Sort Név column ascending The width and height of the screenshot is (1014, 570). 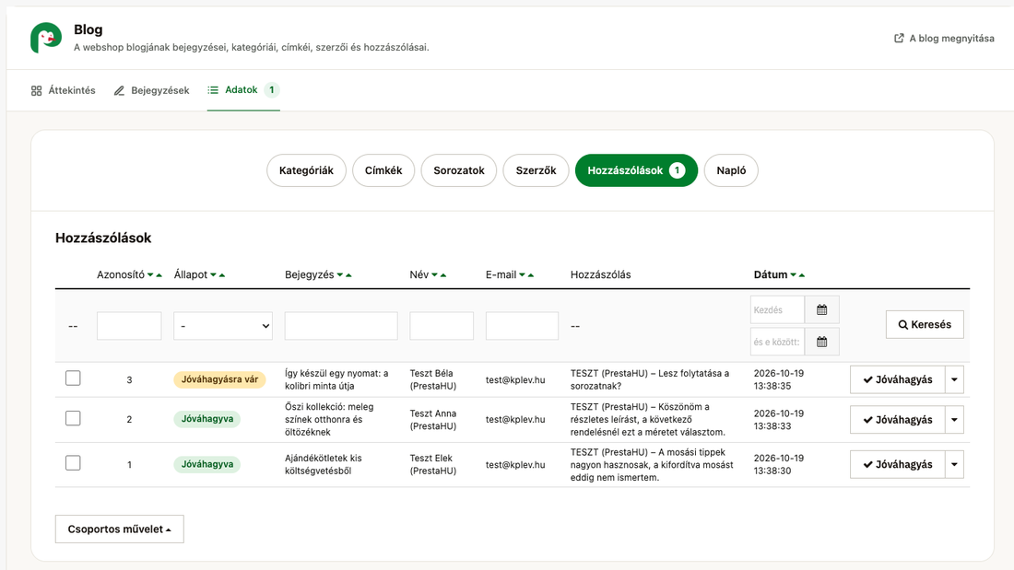click(x=443, y=275)
